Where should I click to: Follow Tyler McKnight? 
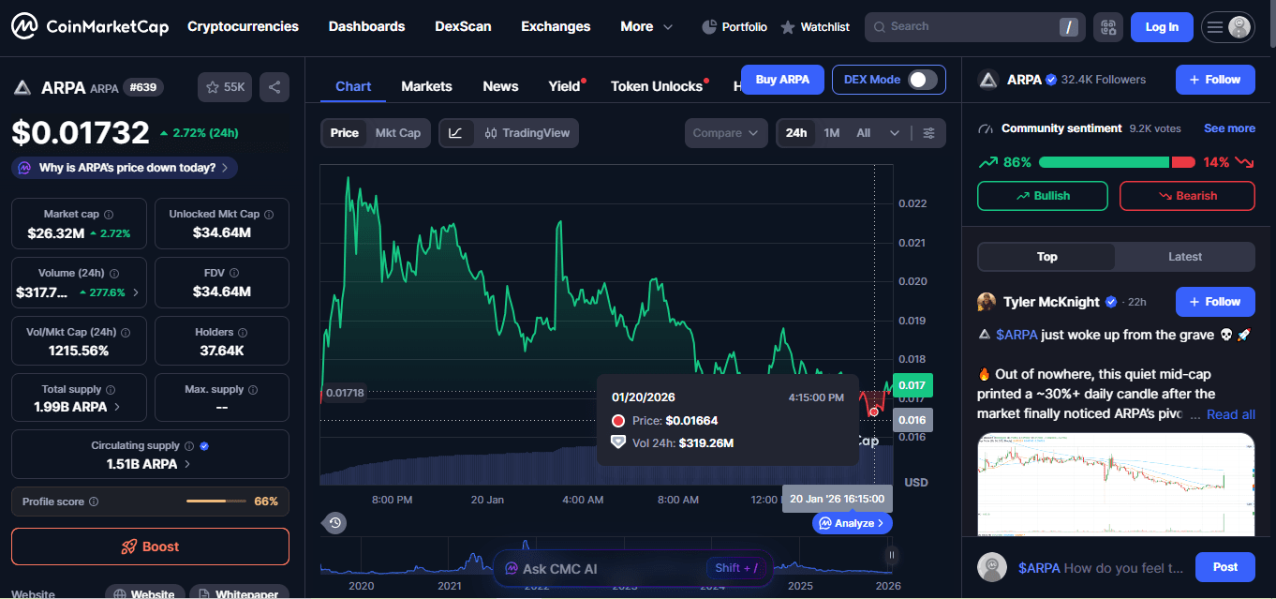coord(1215,302)
